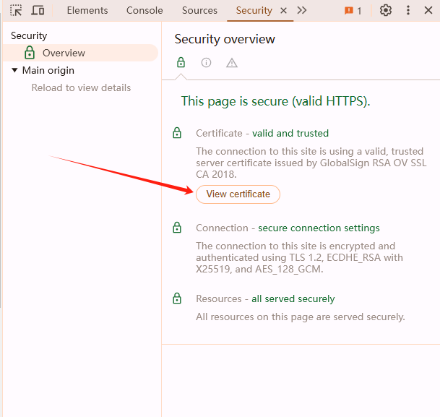440x417 pixels.
Task: Switch to the Console tab
Action: (144, 10)
